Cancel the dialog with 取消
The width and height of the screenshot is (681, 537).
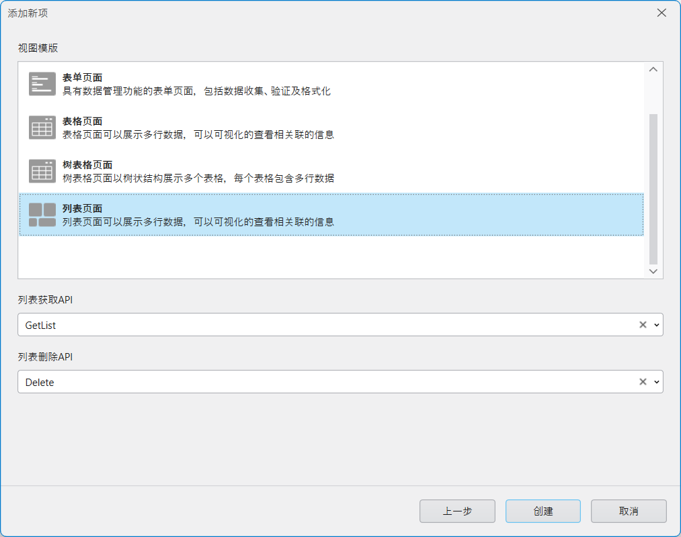point(629,511)
